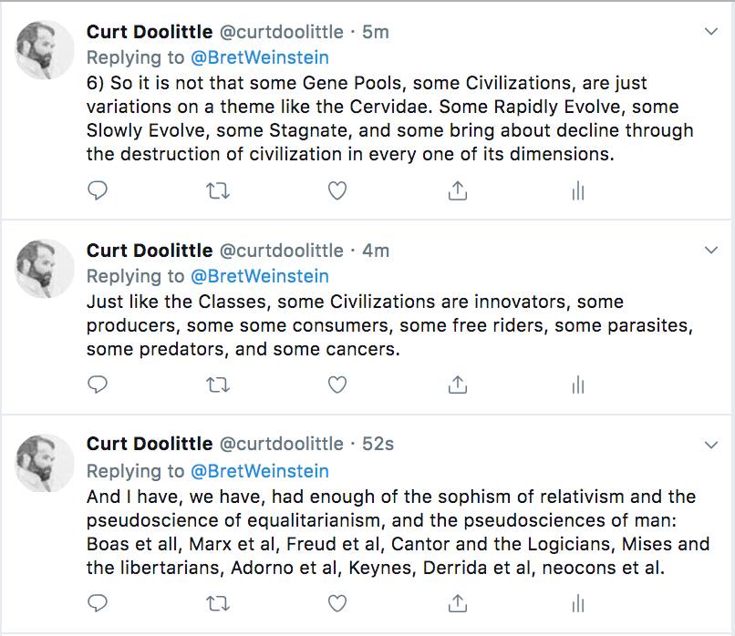The image size is (735, 636).
Task: Reply to the Cervidae gene pools tweet
Action: click(98, 190)
